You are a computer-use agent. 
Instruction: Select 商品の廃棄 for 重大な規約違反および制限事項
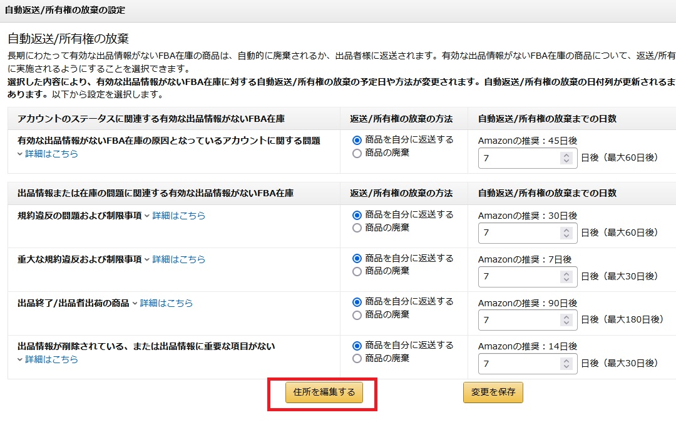click(357, 271)
